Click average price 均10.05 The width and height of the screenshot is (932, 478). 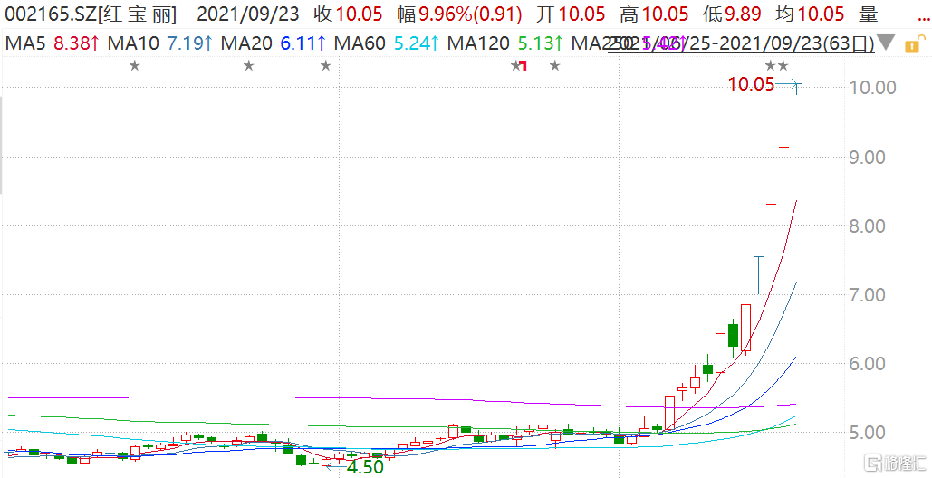click(x=811, y=14)
